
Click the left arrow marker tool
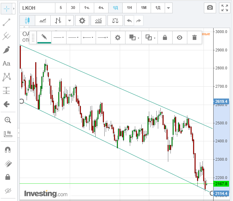click(x=6, y=104)
